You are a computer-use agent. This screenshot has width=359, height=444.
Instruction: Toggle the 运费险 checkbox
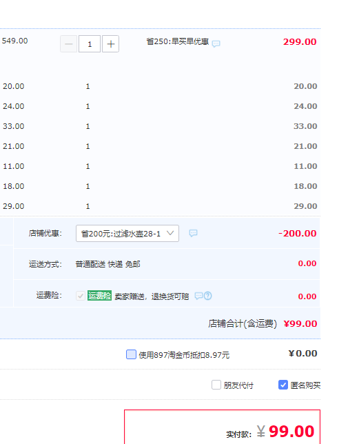(x=81, y=296)
